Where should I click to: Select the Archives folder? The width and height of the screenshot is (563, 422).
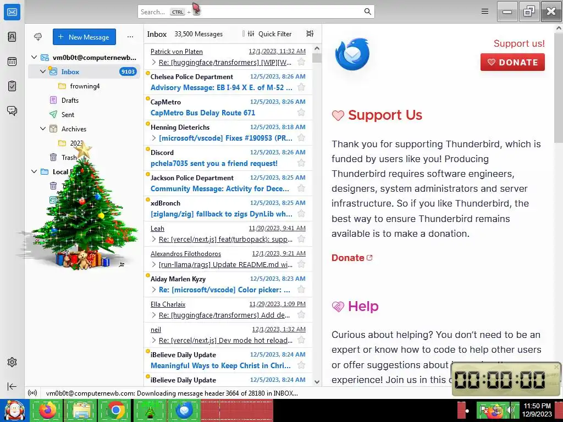point(84,129)
